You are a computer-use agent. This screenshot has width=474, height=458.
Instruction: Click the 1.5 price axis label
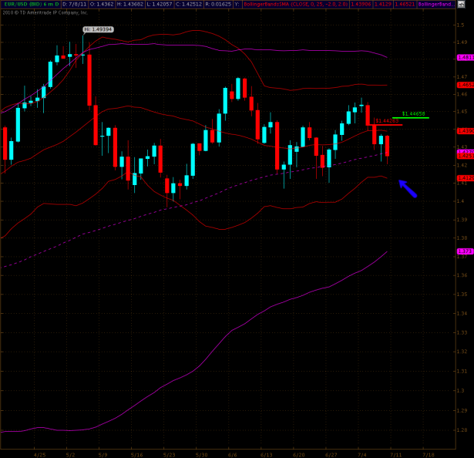tap(460, 25)
